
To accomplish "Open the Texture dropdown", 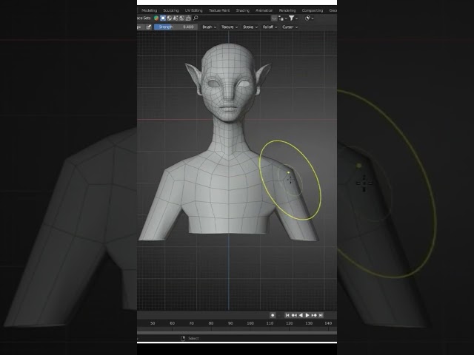I will coord(230,27).
